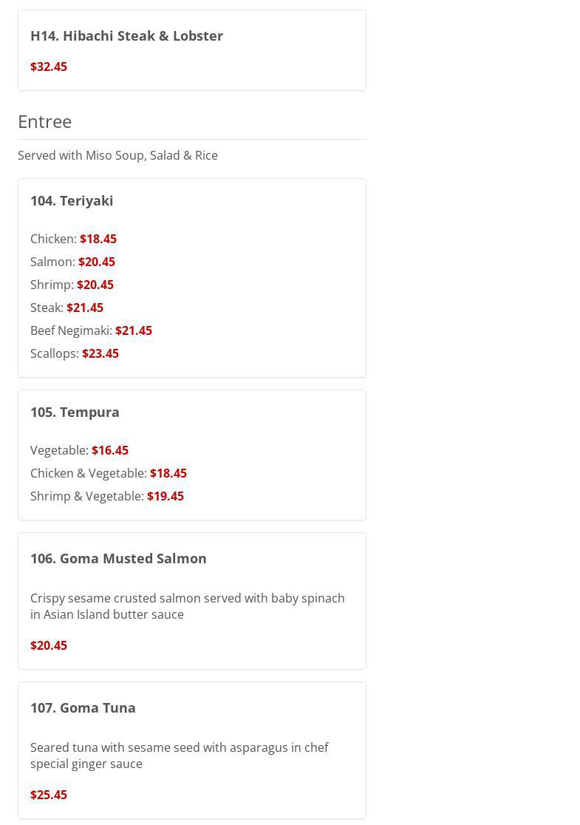Click the crispy sesame crusted salmon description
Viewport: 580px width, 825px height.
point(187,606)
